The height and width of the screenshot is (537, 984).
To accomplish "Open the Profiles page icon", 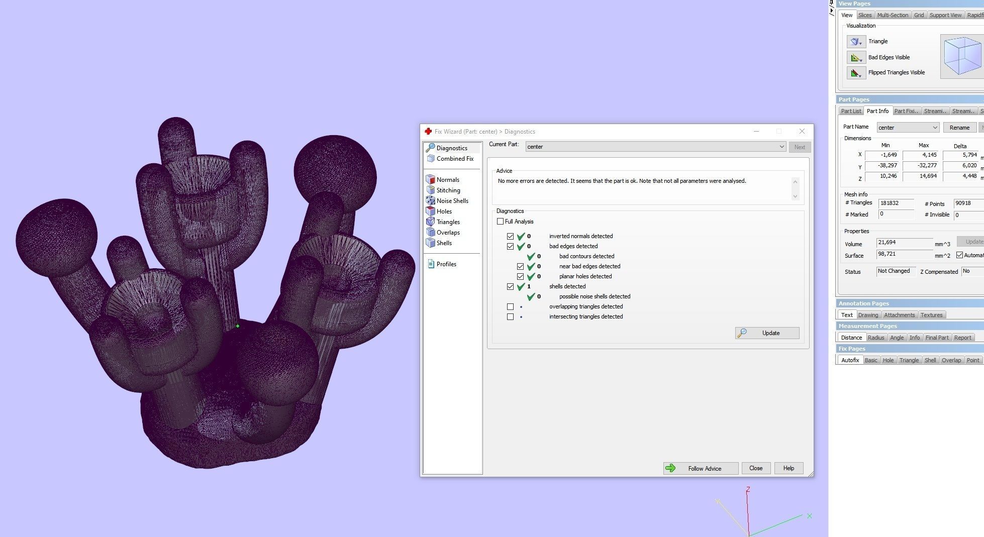I will [431, 264].
